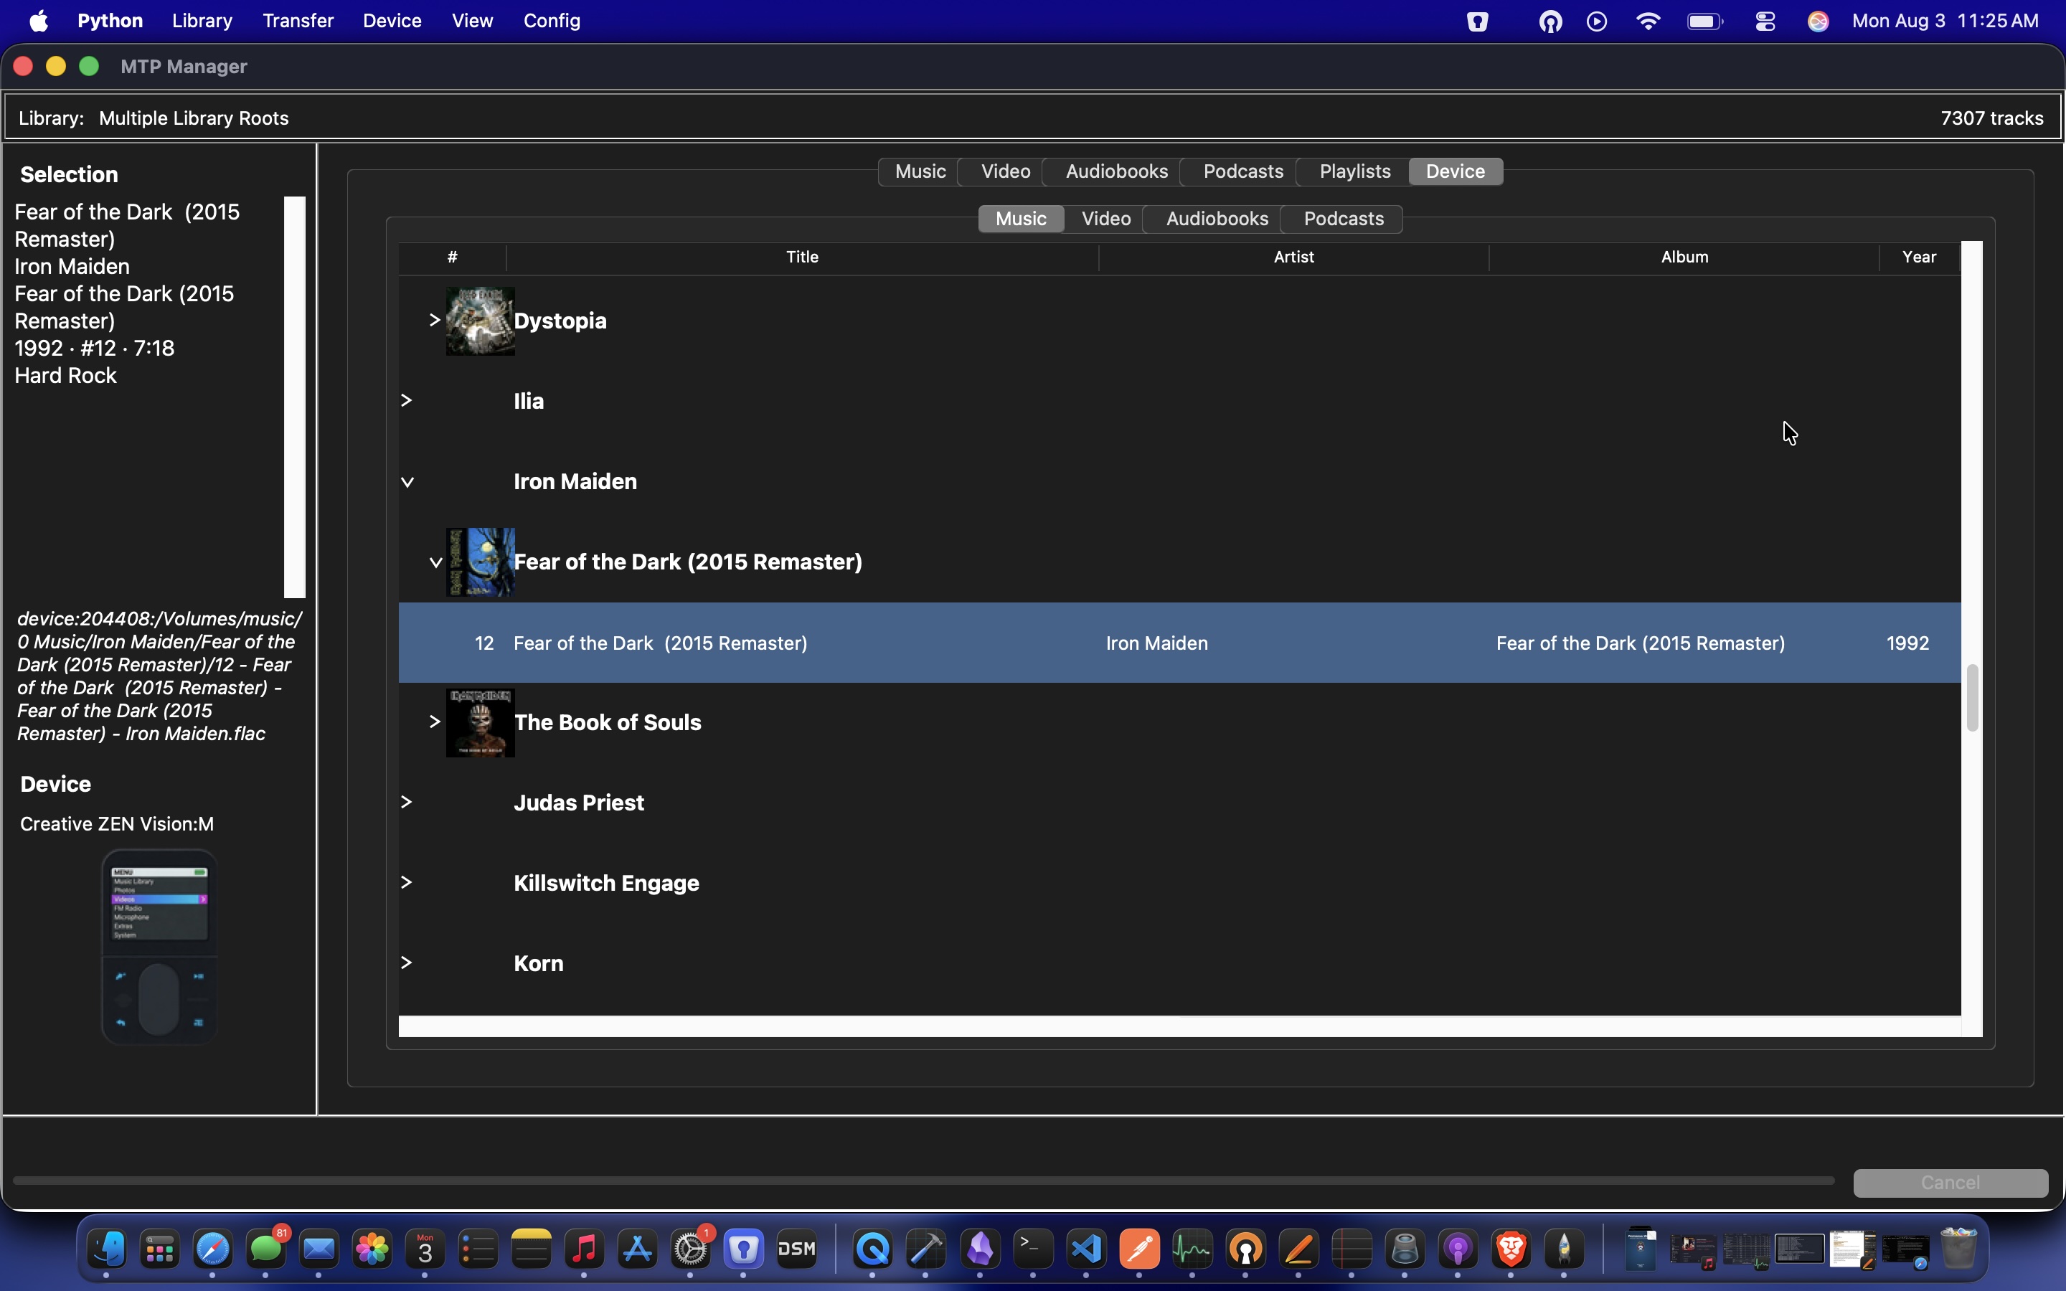2066x1291 pixels.
Task: Click The Book of Souls album cover
Action: (x=481, y=722)
